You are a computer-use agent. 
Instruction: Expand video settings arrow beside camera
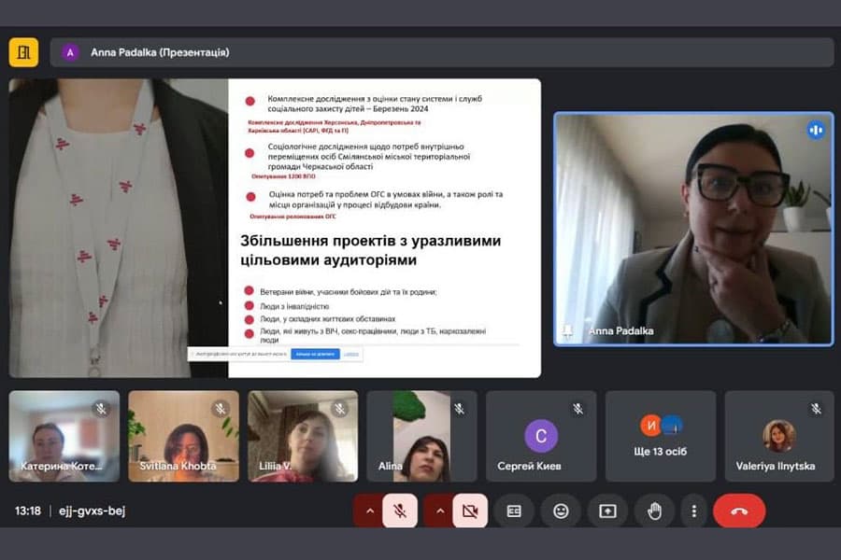(439, 511)
